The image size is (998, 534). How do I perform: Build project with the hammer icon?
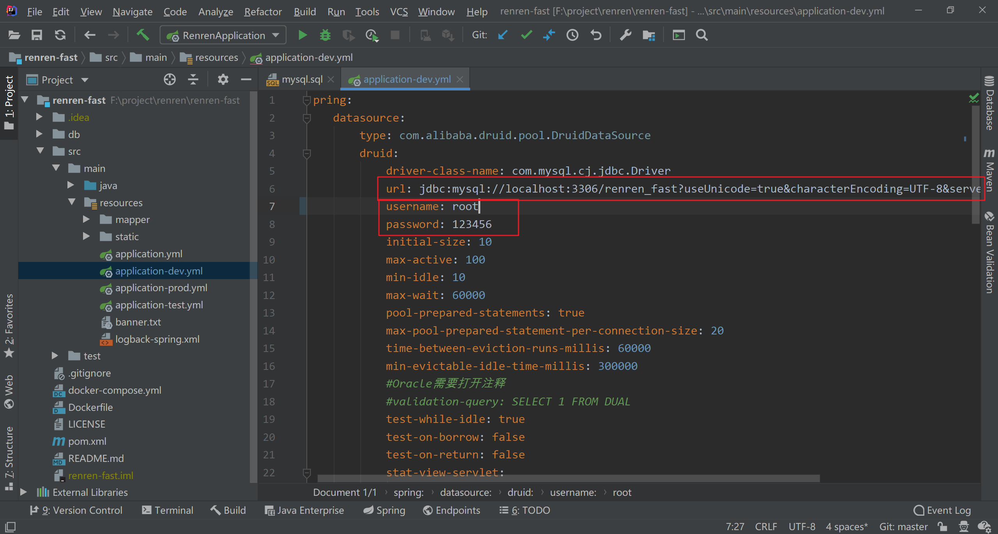coord(143,35)
